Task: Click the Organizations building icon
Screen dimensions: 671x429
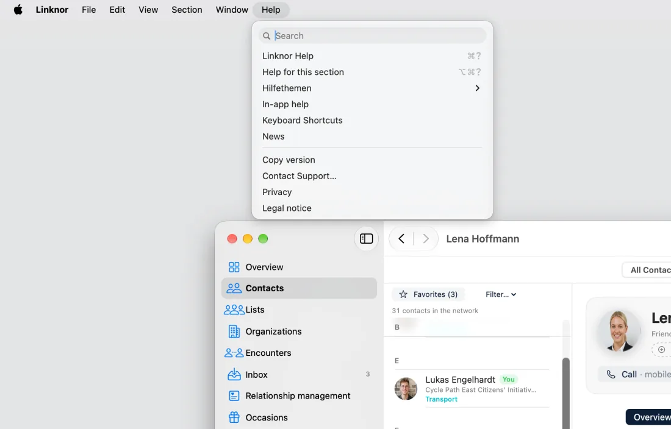Action: pos(234,331)
